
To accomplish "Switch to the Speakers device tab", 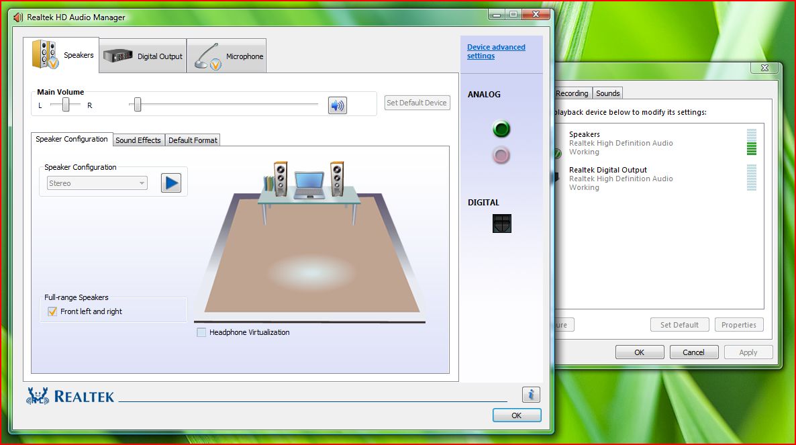I will [x=62, y=55].
